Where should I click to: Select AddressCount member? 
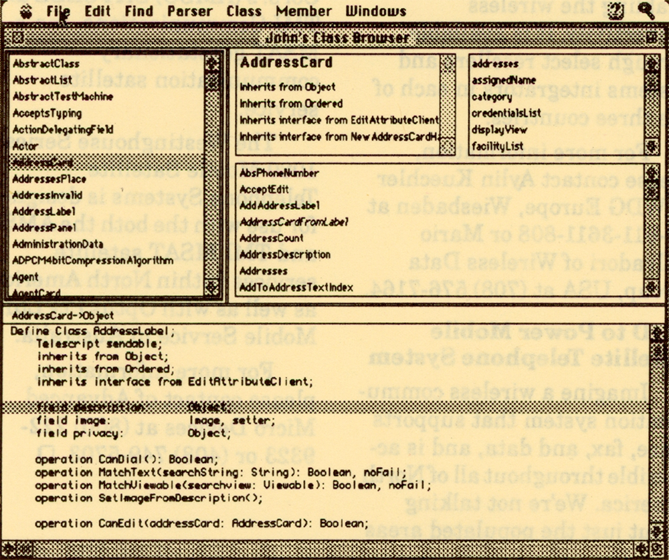(272, 239)
